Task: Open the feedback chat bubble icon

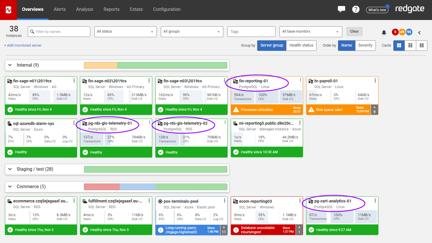Action: (341, 9)
